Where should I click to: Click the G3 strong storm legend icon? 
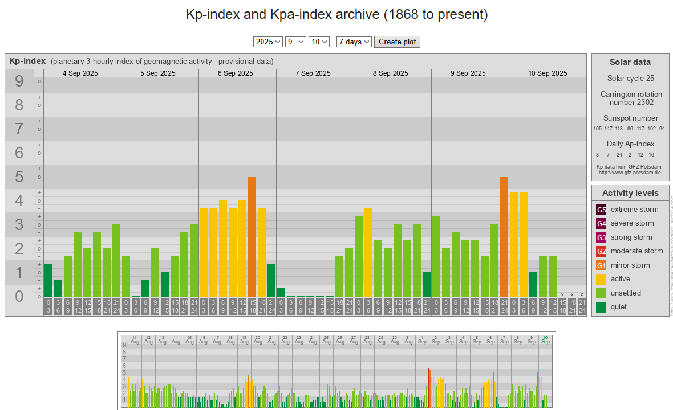point(601,237)
